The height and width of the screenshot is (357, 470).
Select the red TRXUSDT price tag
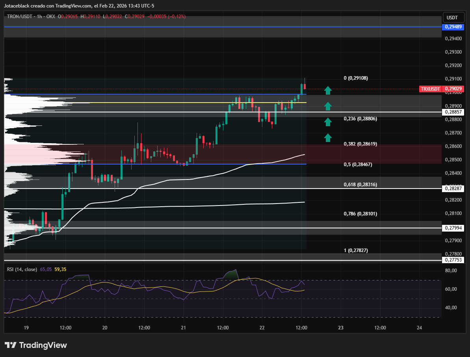pos(430,89)
